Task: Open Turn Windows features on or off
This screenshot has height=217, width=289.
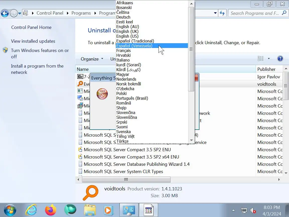Action: pyautogui.click(x=40, y=53)
